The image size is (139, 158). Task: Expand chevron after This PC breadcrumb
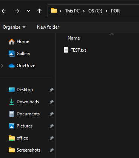click(x=84, y=11)
